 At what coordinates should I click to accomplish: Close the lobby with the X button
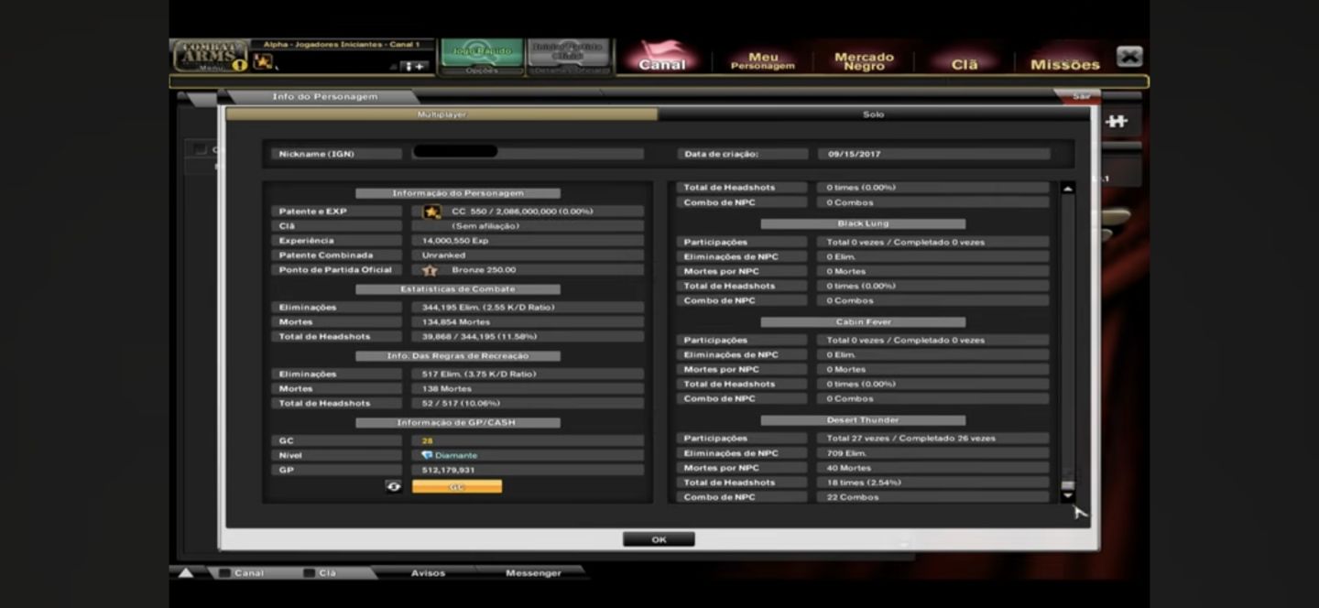[1129, 57]
